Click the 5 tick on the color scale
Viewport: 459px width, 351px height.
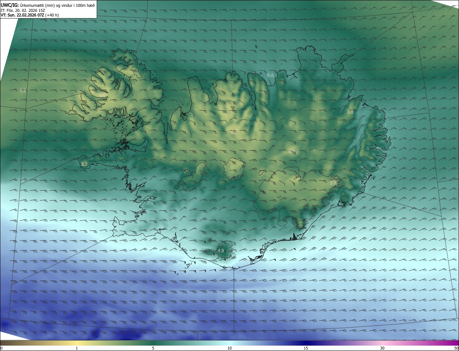coord(153,348)
